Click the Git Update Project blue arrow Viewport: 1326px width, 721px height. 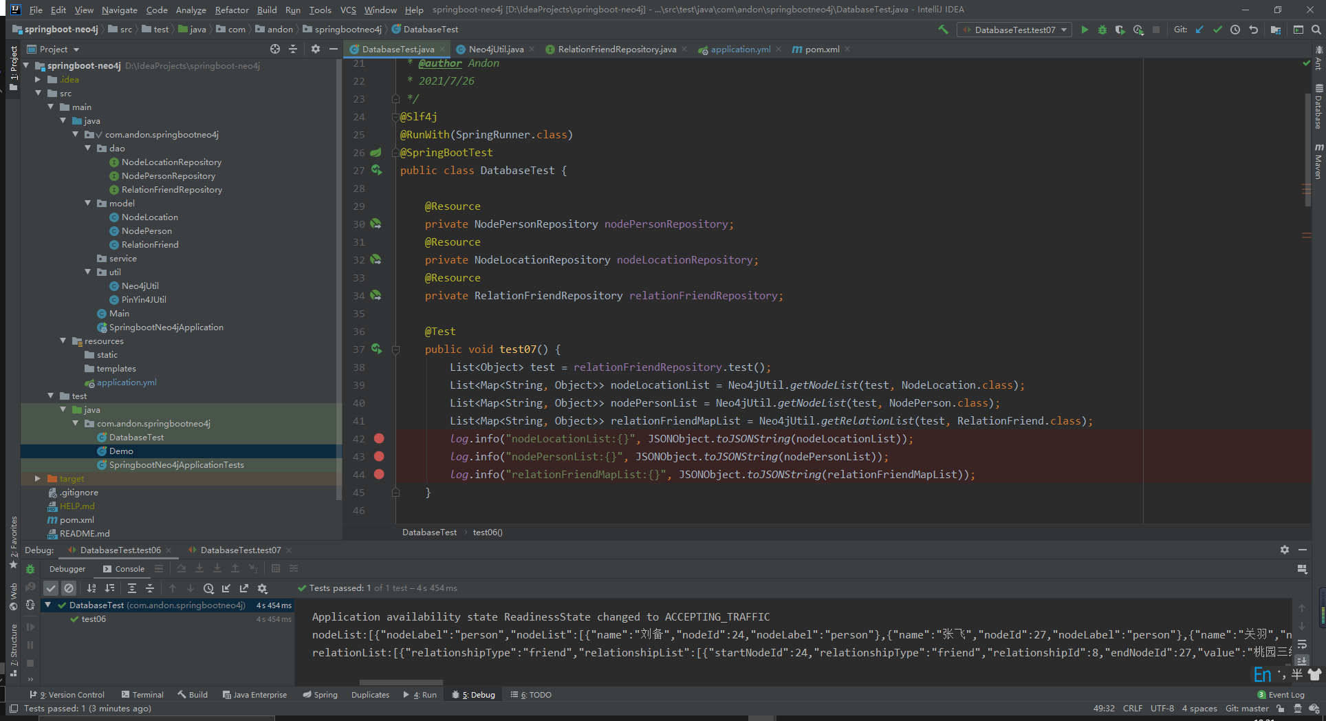(1199, 30)
